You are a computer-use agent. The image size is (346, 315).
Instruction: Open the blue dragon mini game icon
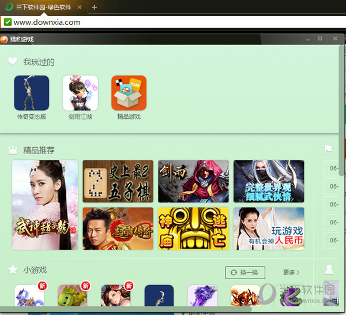tap(29, 295)
